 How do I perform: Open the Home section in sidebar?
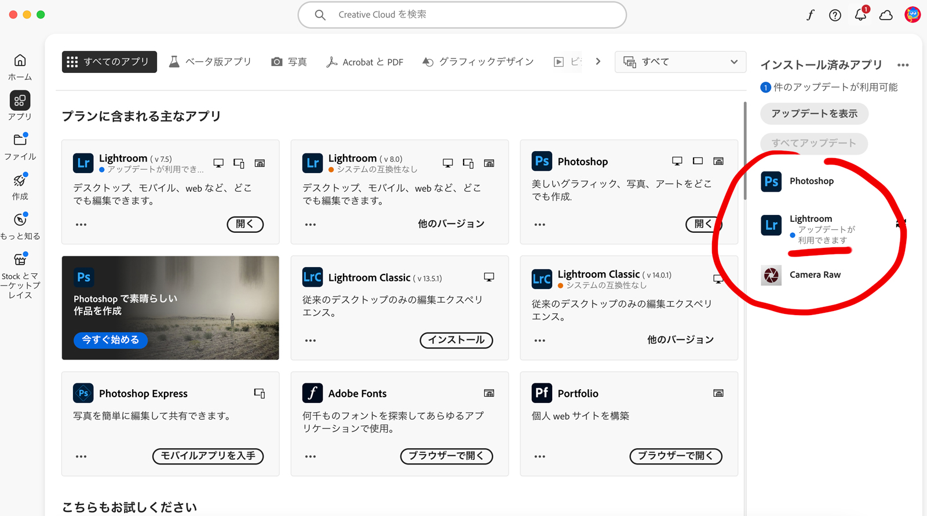tap(20, 67)
